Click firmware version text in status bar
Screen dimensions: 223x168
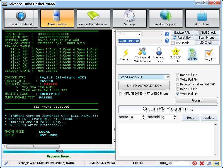click(x=46, y=163)
